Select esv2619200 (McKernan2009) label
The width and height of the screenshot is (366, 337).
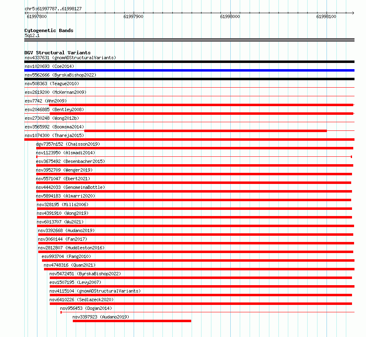click(x=56, y=92)
